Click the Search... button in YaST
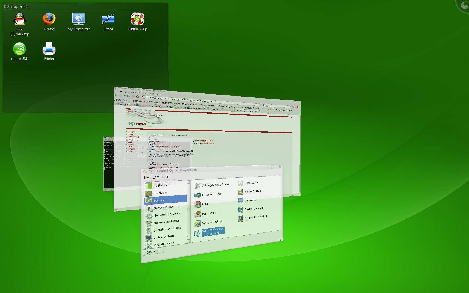 coord(154,251)
